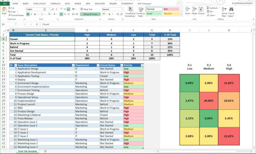This screenshot has width=256, height=154.
Task: Increase font size with the larger A icon
Action: (53, 9)
